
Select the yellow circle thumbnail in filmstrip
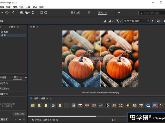[x=128, y=106]
